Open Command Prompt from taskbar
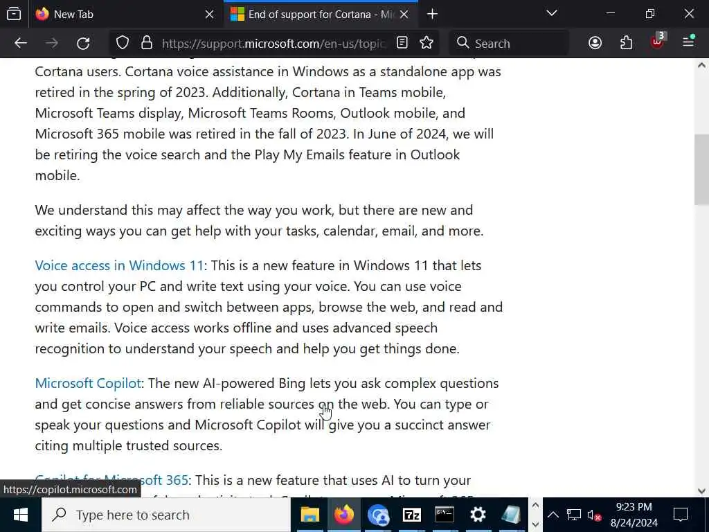Image resolution: width=709 pixels, height=532 pixels. pos(445,515)
